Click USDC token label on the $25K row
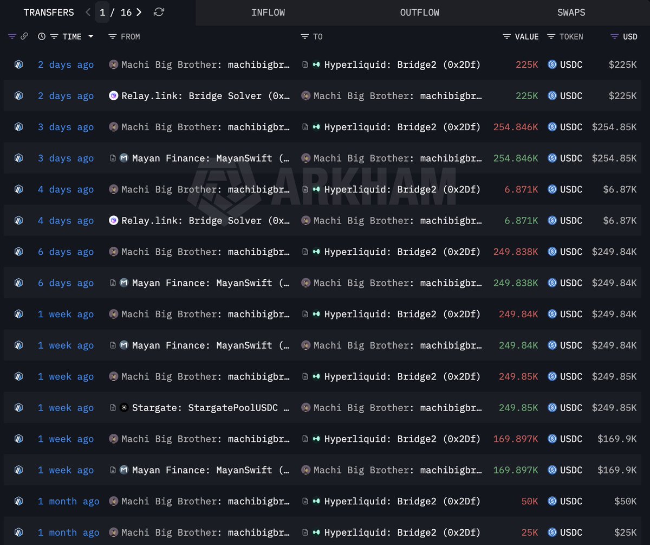Image resolution: width=650 pixels, height=545 pixels. pyautogui.click(x=571, y=533)
